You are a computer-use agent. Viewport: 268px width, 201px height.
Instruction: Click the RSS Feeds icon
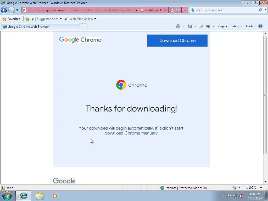click(x=190, y=26)
